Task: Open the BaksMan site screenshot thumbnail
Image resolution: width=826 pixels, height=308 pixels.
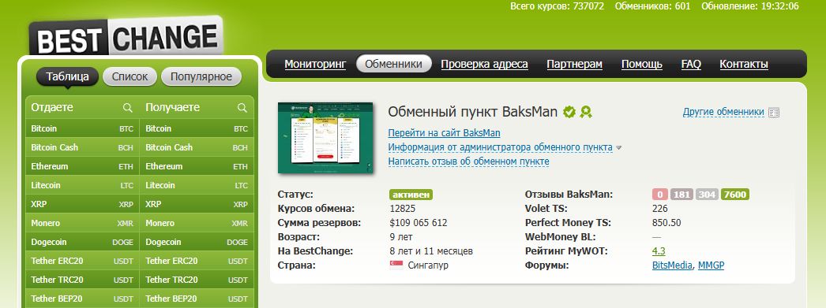Action: pyautogui.click(x=325, y=138)
